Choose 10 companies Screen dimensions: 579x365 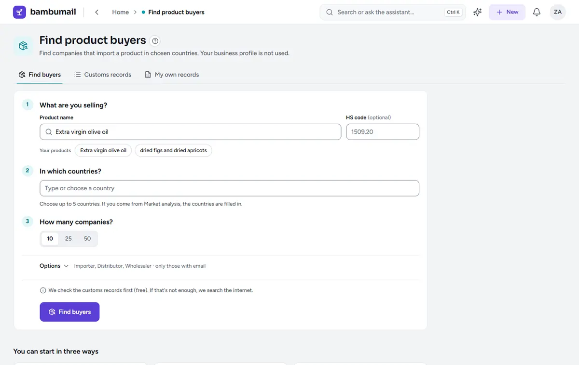50,239
